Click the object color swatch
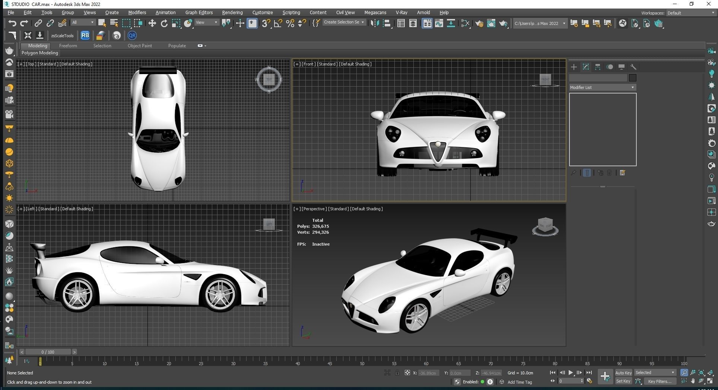 632,78
